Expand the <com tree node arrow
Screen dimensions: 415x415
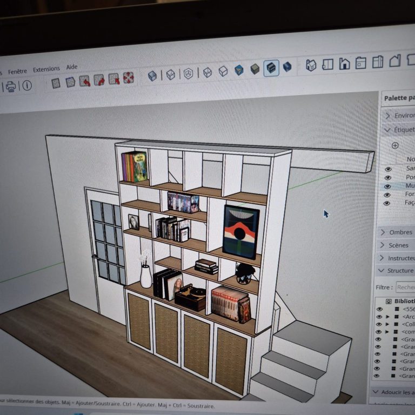pyautogui.click(x=387, y=332)
